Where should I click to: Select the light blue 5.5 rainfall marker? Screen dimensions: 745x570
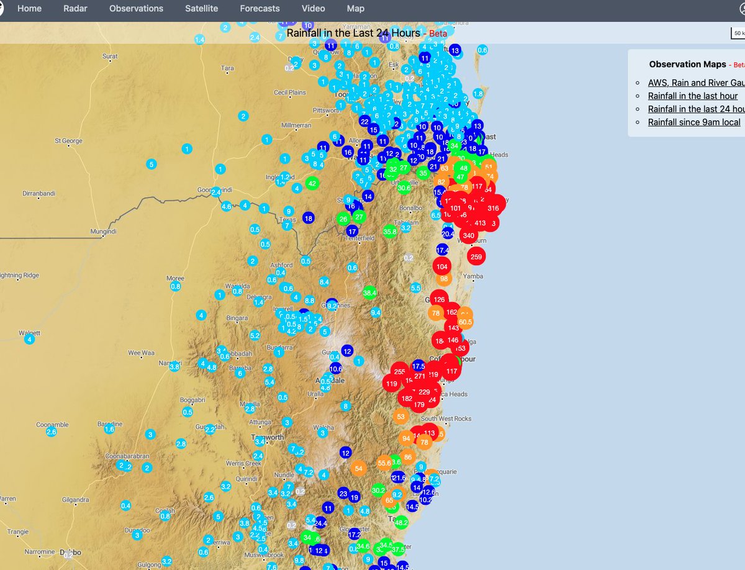pyautogui.click(x=416, y=287)
